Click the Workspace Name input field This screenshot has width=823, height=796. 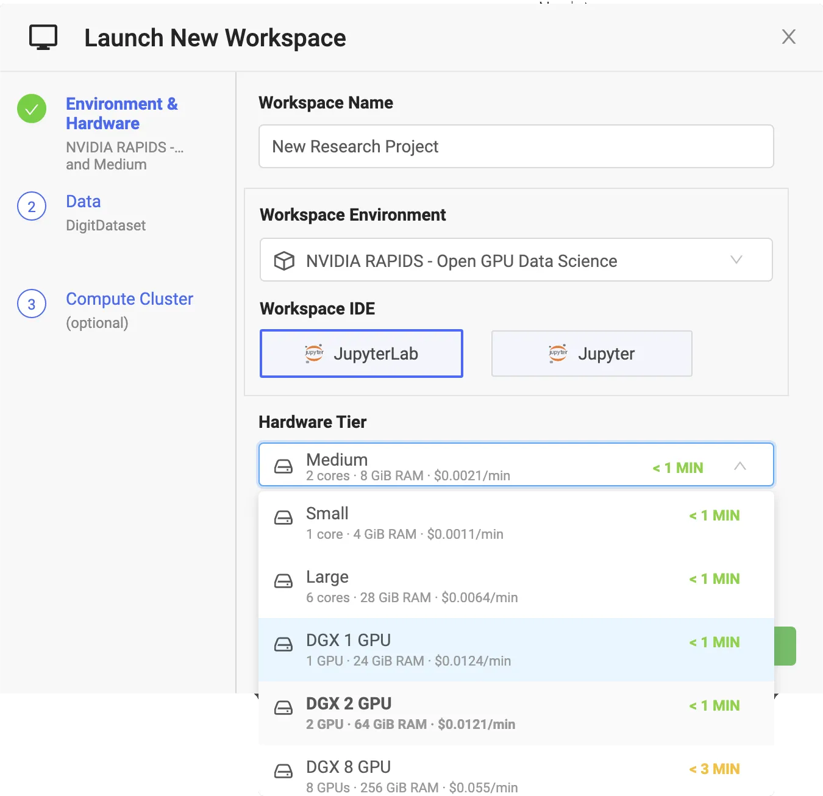click(516, 146)
